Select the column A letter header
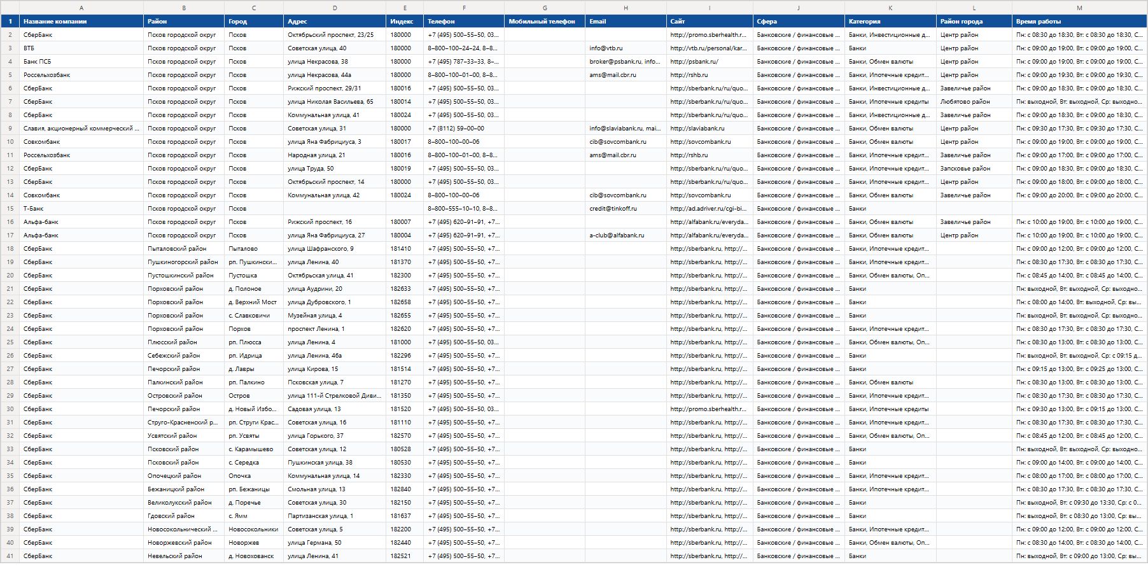This screenshot has height=574, width=1148. [x=81, y=8]
